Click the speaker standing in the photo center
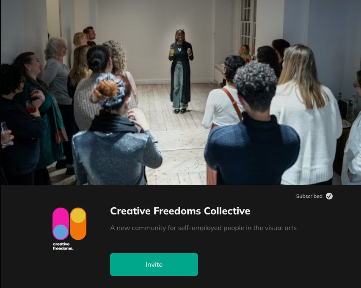 click(x=181, y=71)
